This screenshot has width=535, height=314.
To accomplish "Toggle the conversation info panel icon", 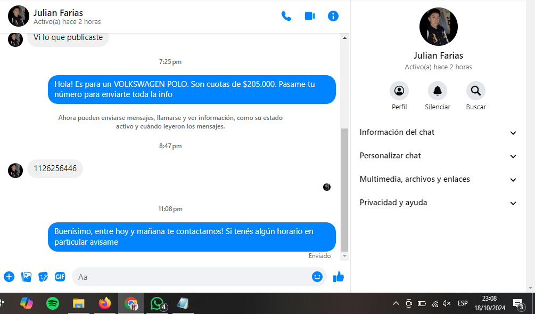I will tap(333, 16).
